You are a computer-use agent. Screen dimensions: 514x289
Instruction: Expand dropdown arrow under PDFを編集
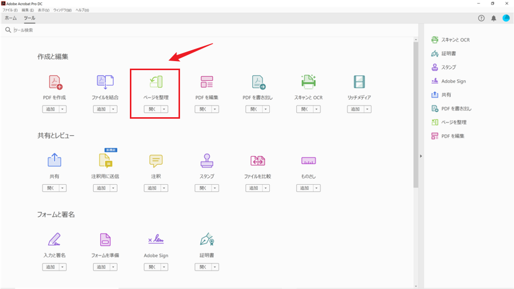click(x=215, y=109)
